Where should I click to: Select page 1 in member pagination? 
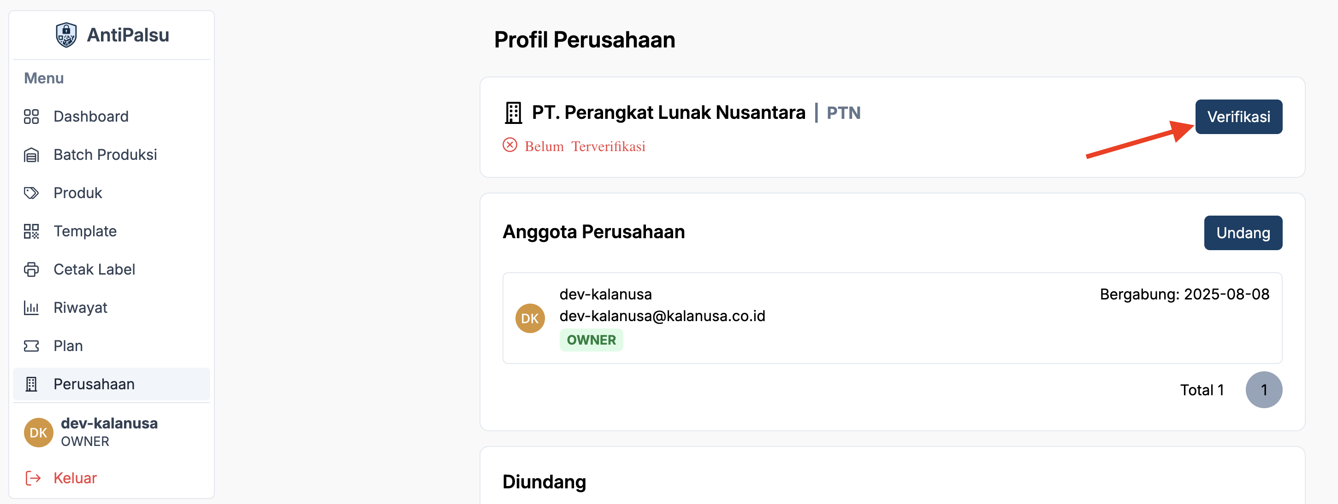tap(1263, 390)
